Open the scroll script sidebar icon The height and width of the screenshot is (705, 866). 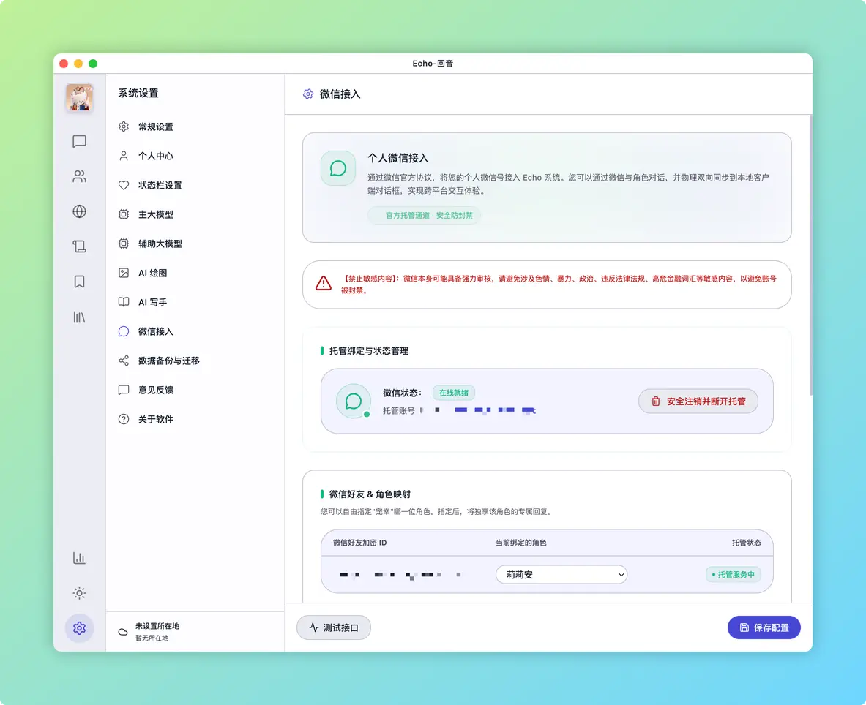(80, 246)
